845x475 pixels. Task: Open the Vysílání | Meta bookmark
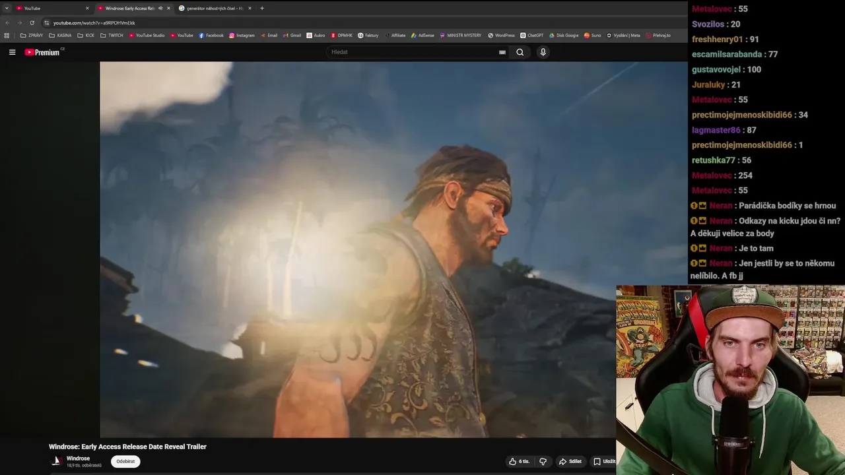pyautogui.click(x=623, y=35)
